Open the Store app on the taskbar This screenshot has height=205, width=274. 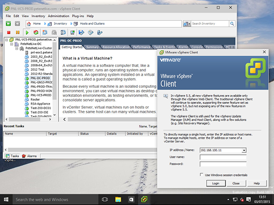[131, 200]
